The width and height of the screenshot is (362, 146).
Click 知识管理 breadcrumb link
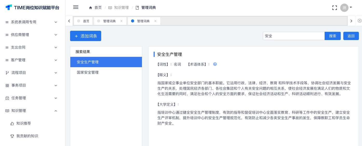point(121,8)
